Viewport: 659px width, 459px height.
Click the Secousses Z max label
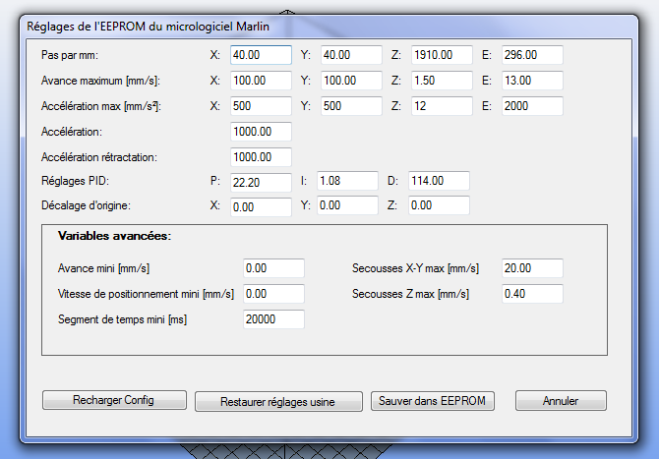(x=410, y=294)
